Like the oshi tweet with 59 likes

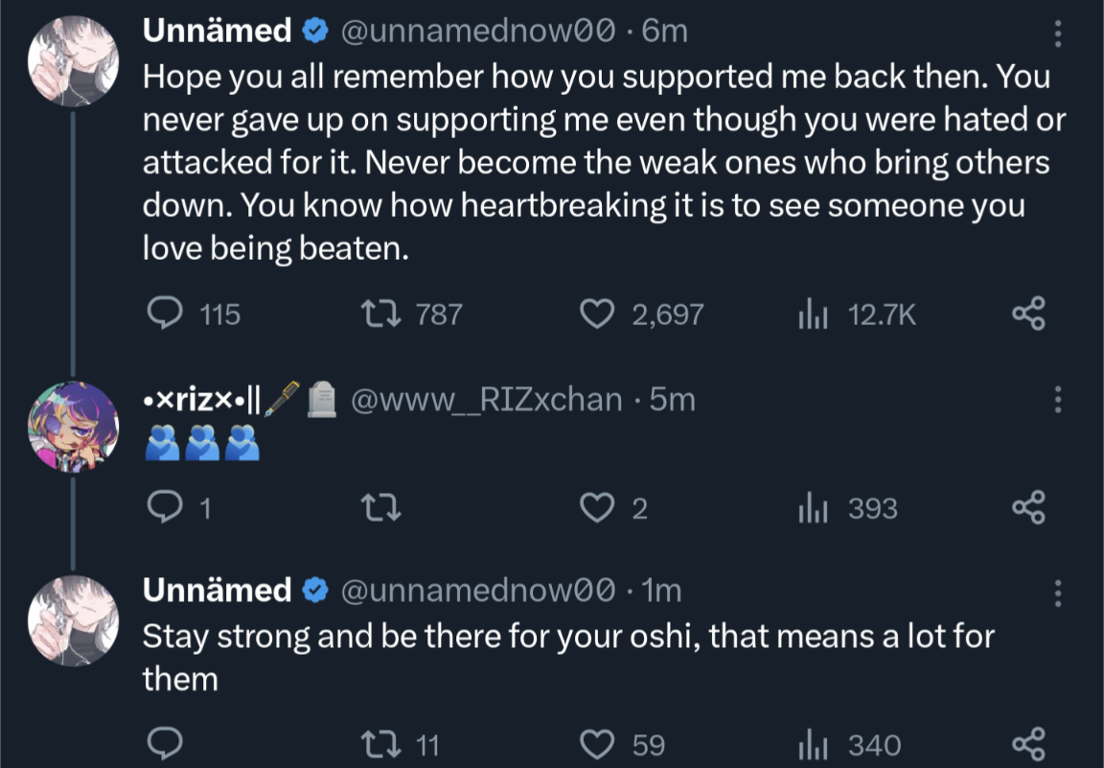point(598,744)
